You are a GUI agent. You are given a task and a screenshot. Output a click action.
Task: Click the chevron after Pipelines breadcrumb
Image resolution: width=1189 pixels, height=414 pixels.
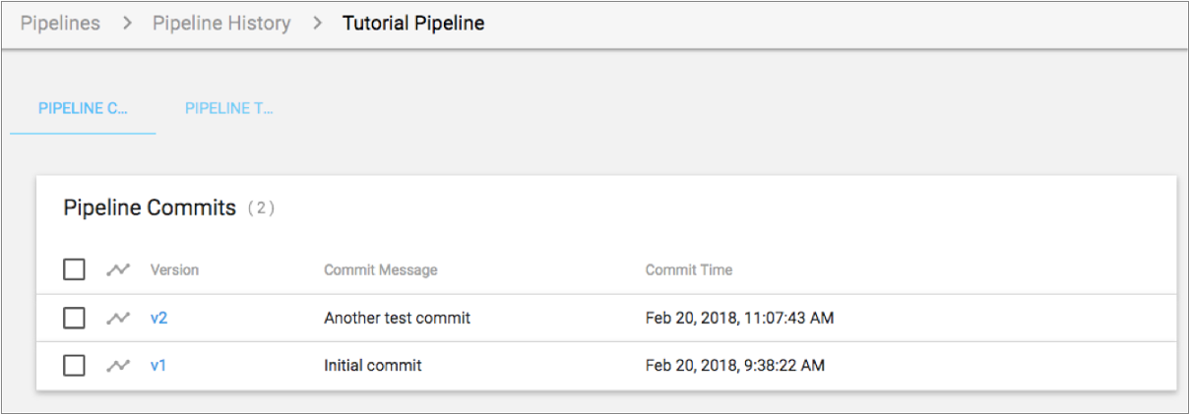pyautogui.click(x=127, y=24)
